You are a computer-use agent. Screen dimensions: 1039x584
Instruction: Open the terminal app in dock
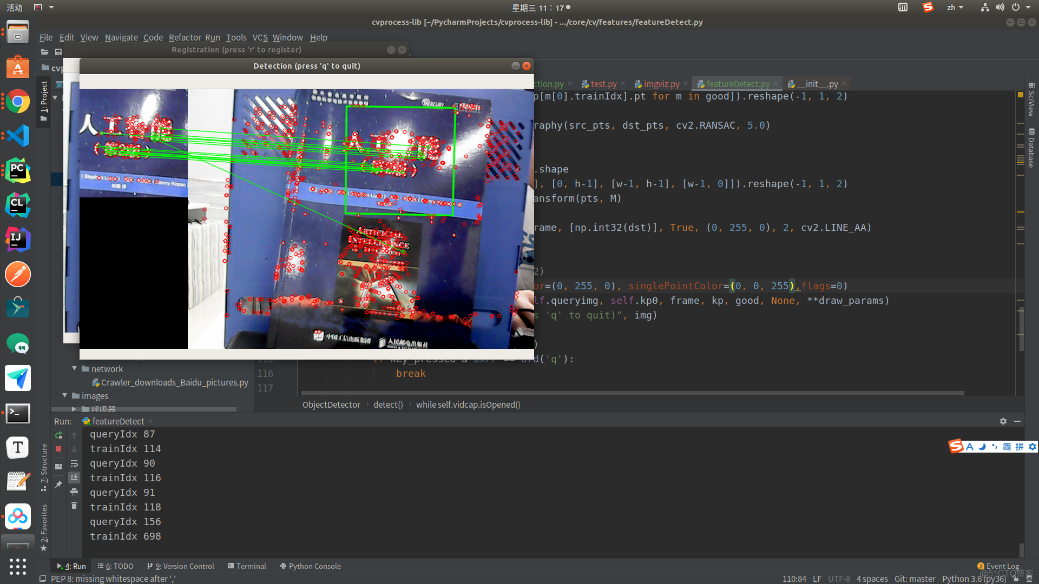[18, 414]
